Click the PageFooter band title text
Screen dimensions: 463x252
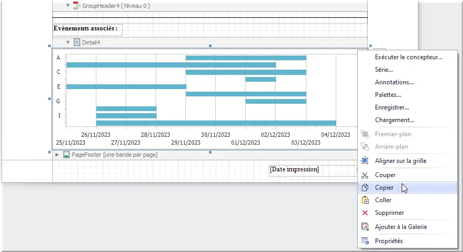[x=115, y=155]
